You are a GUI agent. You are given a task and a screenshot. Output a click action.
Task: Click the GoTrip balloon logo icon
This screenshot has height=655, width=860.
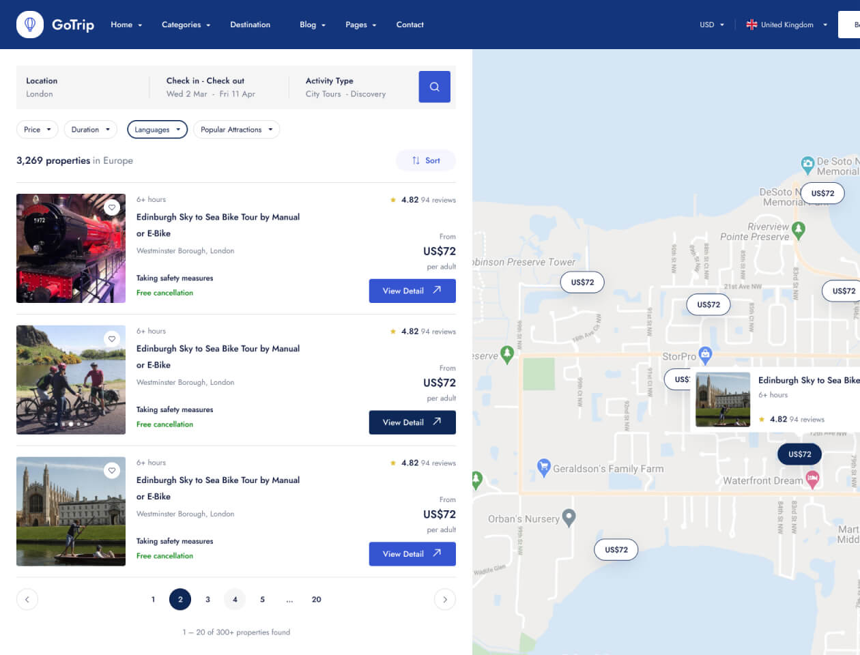(x=30, y=25)
